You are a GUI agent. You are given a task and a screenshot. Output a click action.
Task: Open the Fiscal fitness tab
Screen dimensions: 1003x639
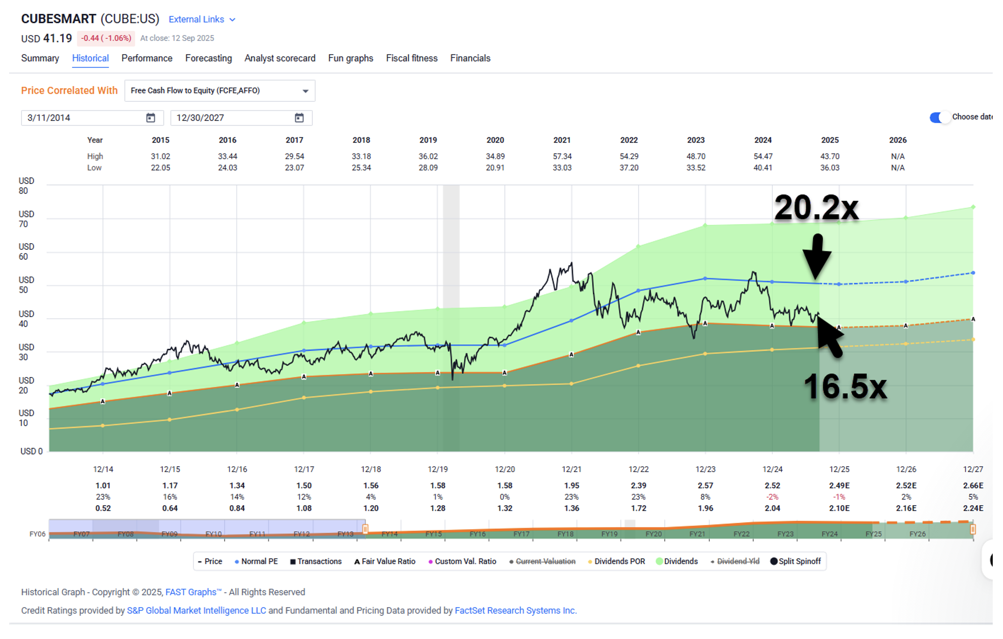pyautogui.click(x=412, y=58)
